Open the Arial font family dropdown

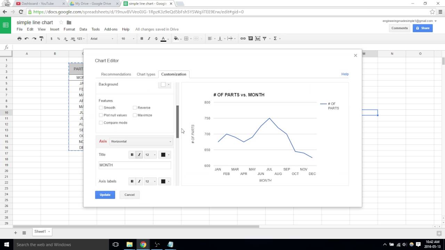pos(102,39)
